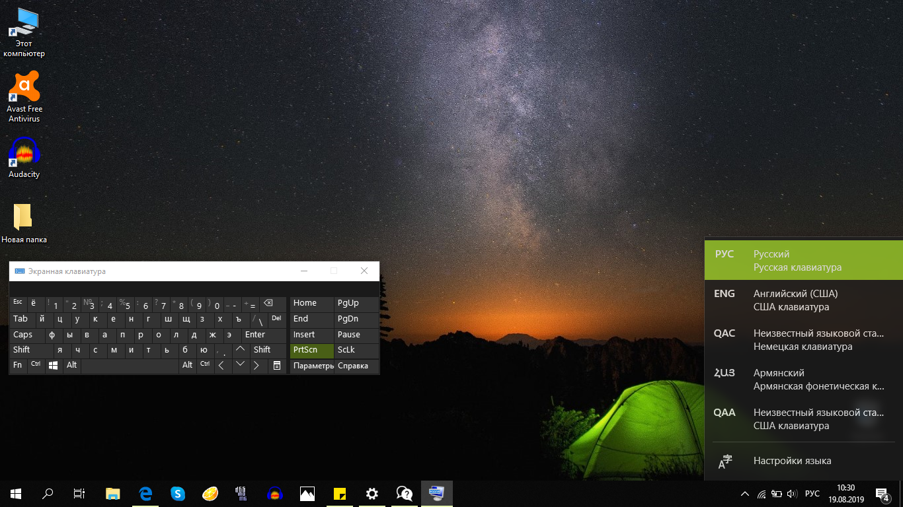903x507 pixels.
Task: Open Task View in the taskbar
Action: (79, 493)
